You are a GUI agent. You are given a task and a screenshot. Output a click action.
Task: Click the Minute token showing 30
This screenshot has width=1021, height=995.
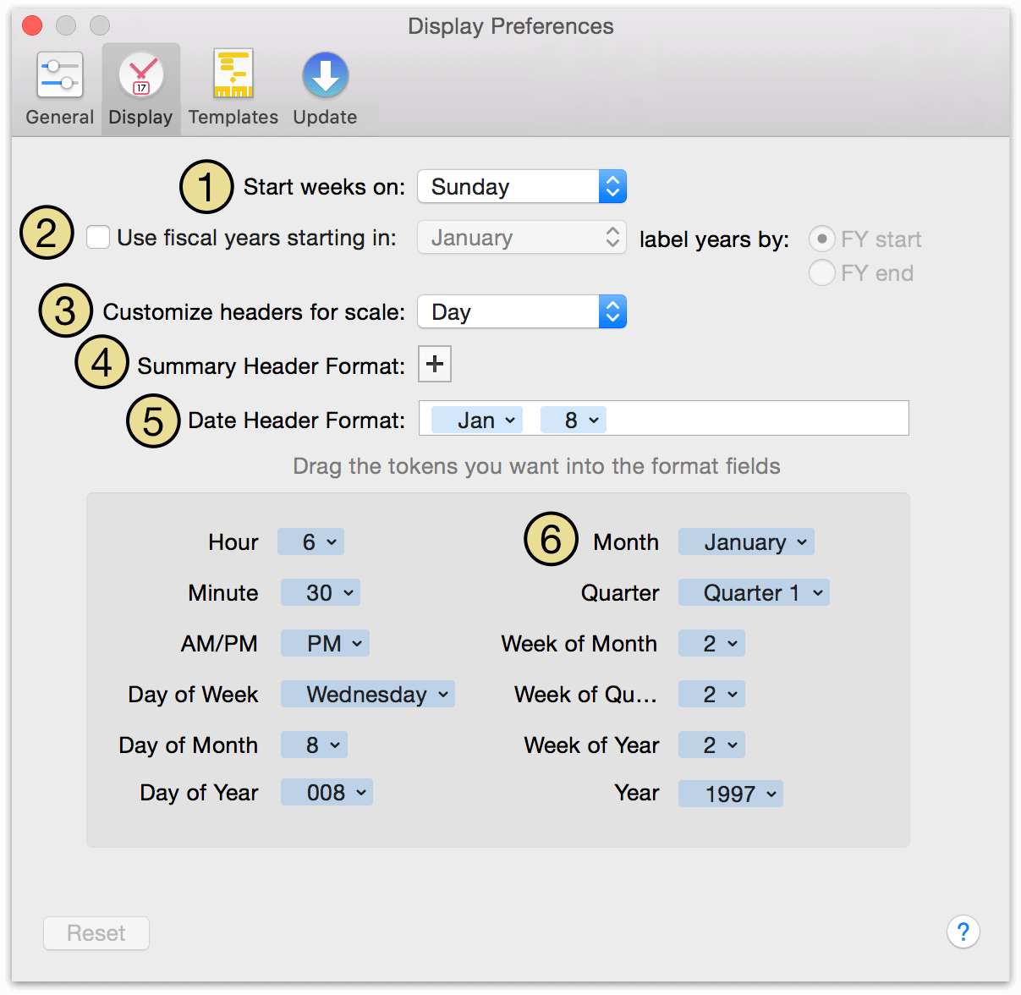tap(321, 592)
